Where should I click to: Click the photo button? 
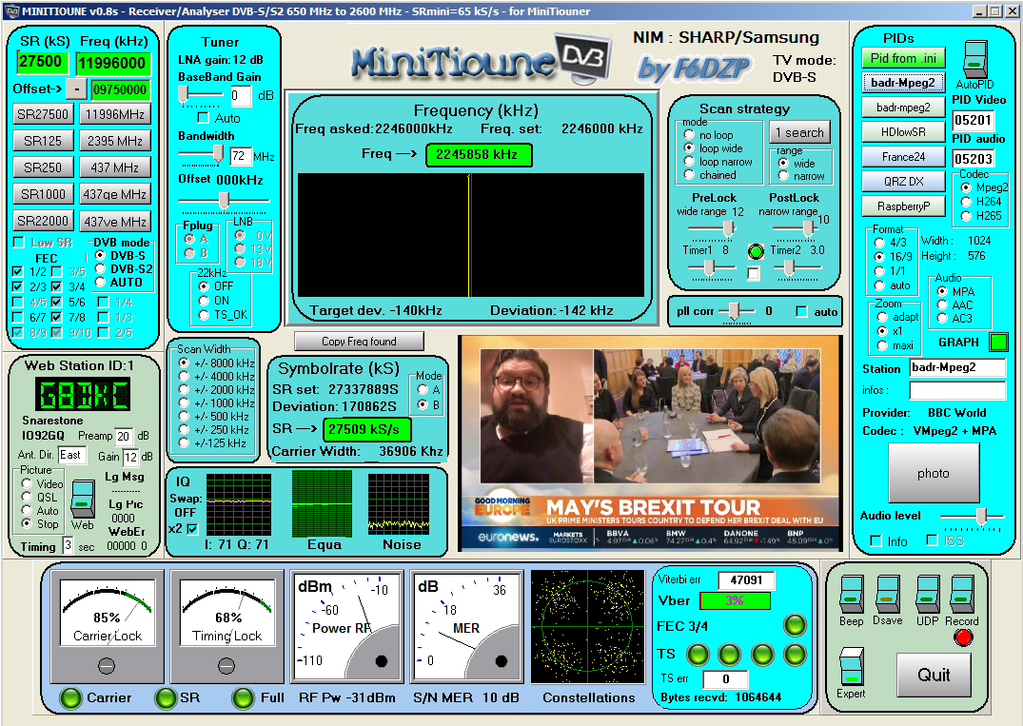click(x=934, y=473)
